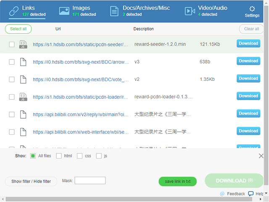Screen dimensions: 269x202
Task: Download the reply/wbi/main row file
Action: pyautogui.click(x=248, y=114)
